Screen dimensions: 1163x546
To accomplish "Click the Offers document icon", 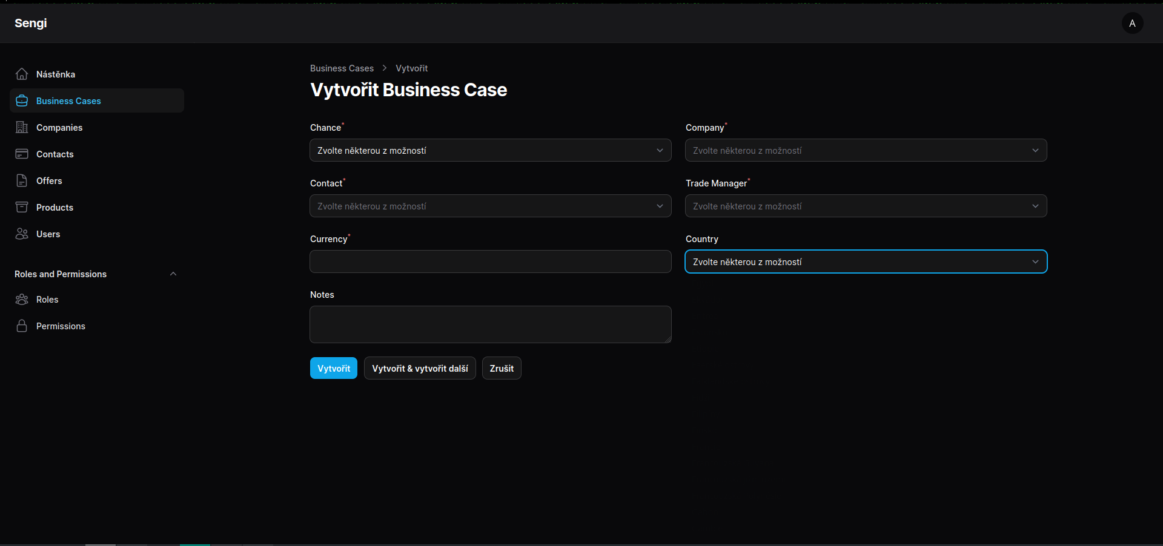I will [x=22, y=180].
